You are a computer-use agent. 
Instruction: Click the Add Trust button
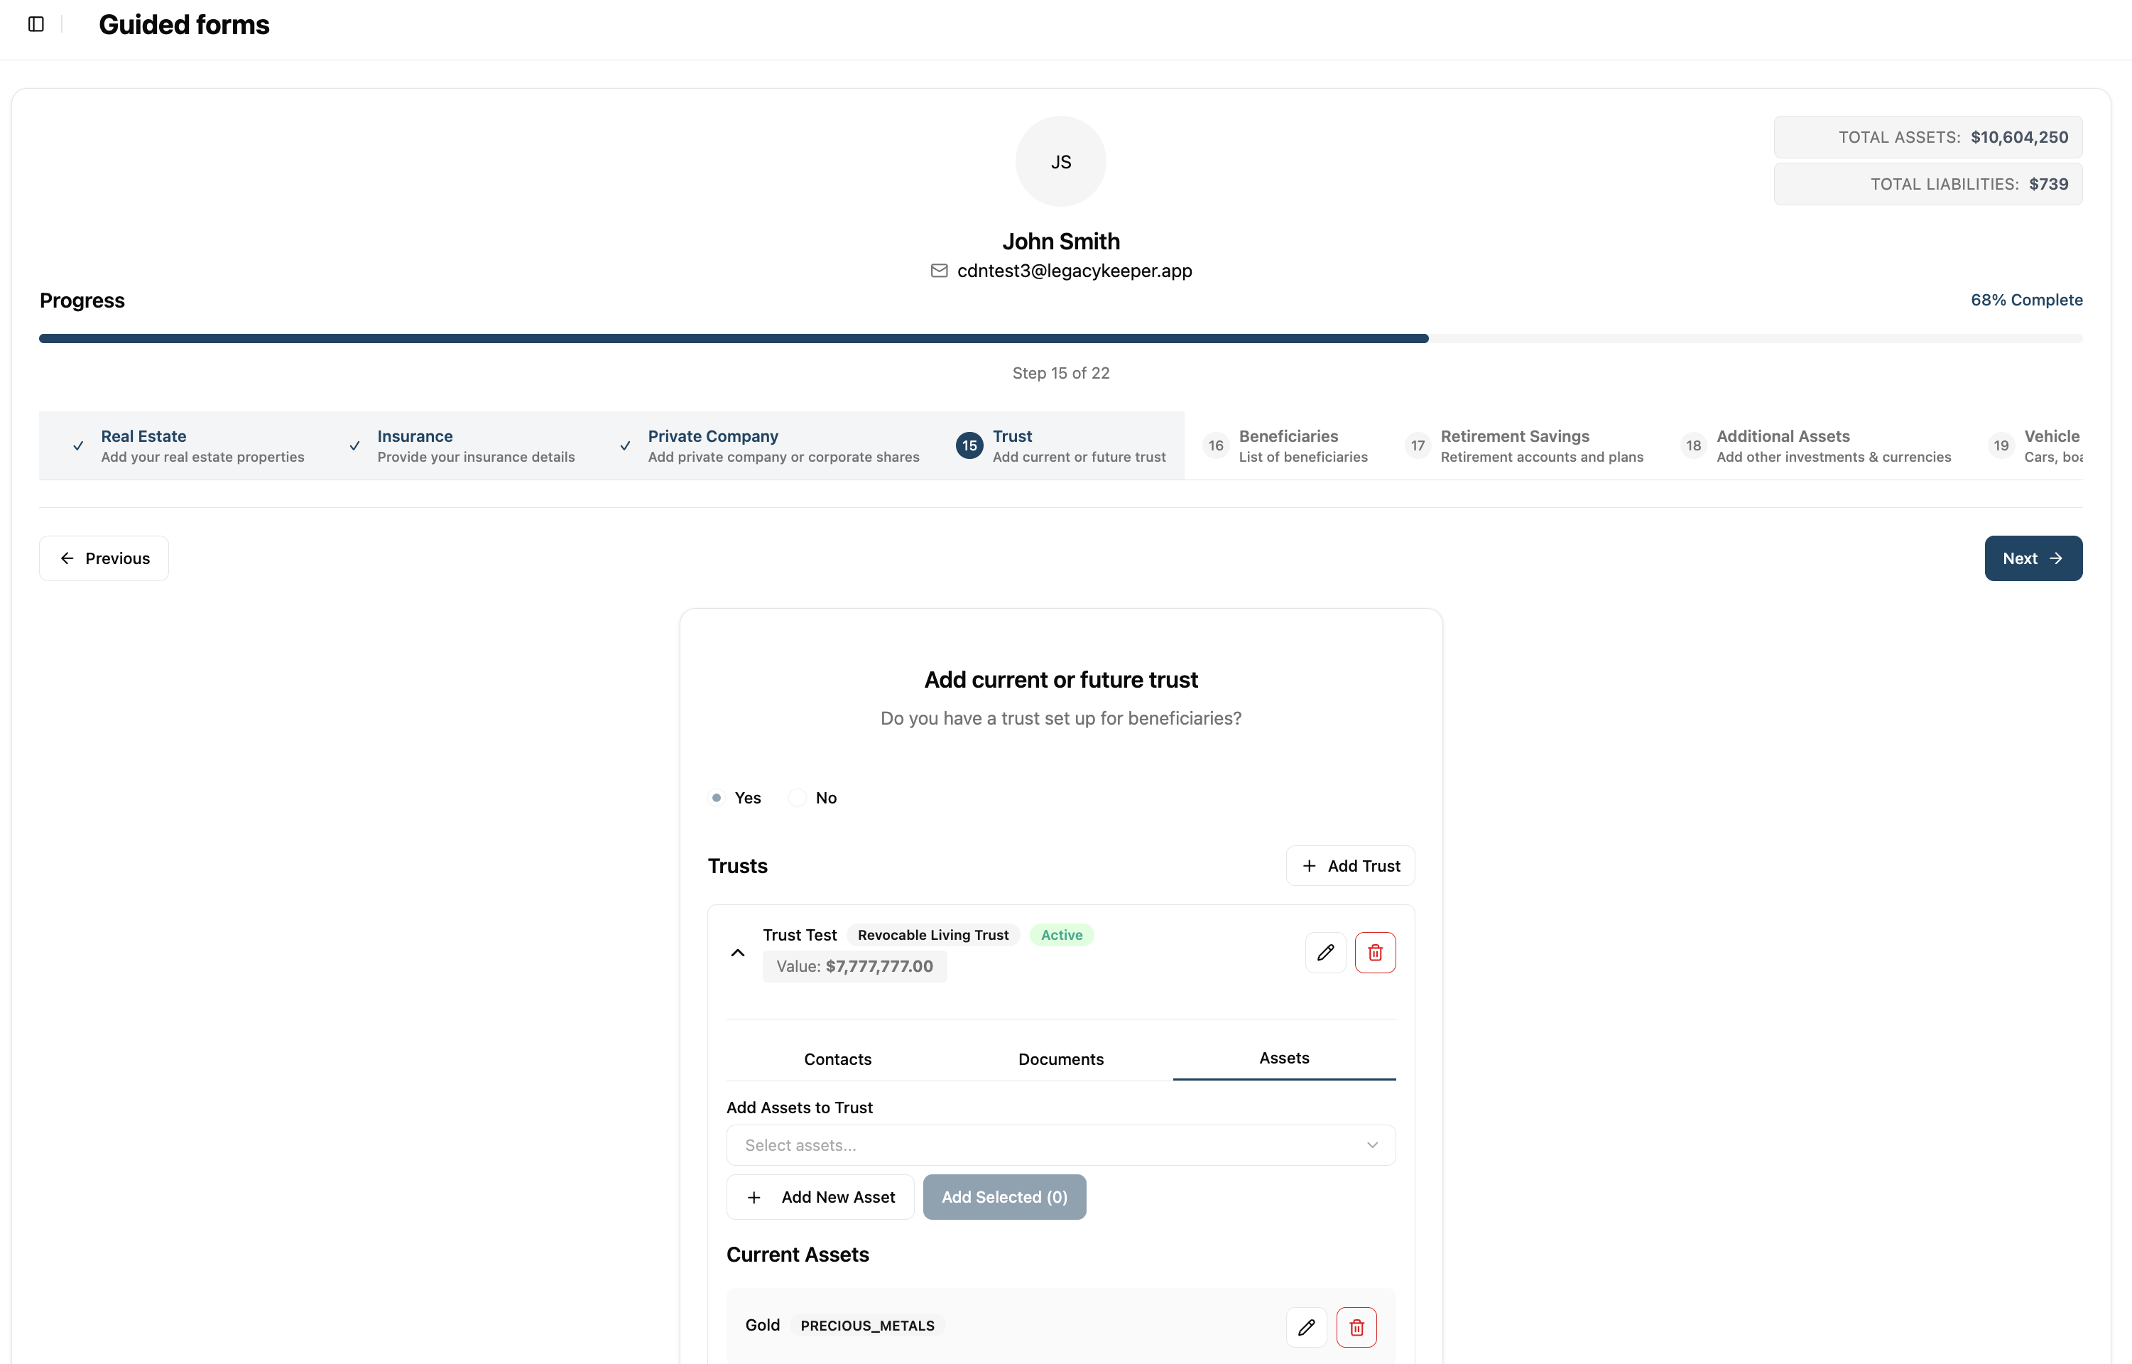[1350, 866]
